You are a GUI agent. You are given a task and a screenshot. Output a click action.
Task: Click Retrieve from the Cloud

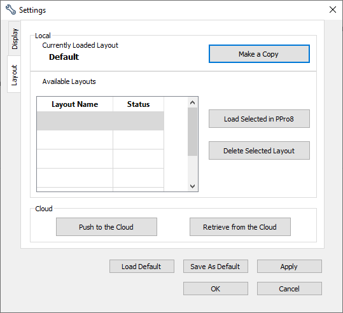pyautogui.click(x=240, y=227)
